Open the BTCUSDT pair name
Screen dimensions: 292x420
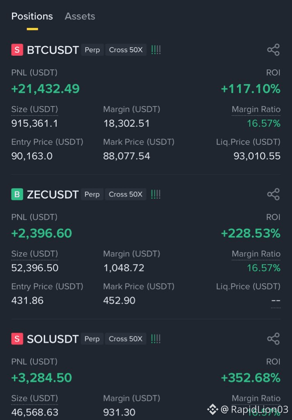[53, 50]
